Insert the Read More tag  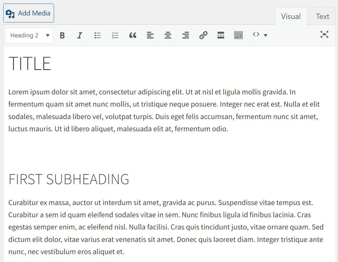pos(220,35)
